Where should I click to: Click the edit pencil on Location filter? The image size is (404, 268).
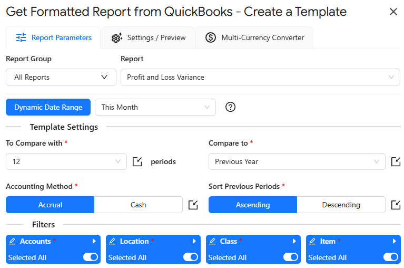(112, 241)
